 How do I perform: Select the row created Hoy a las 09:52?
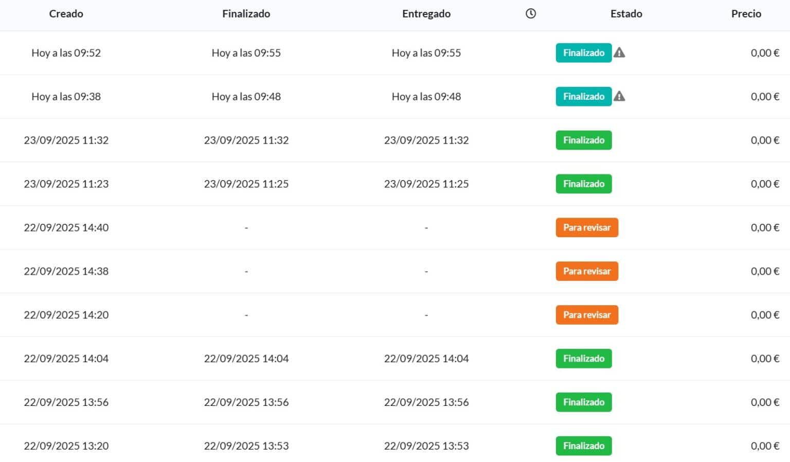click(x=66, y=53)
